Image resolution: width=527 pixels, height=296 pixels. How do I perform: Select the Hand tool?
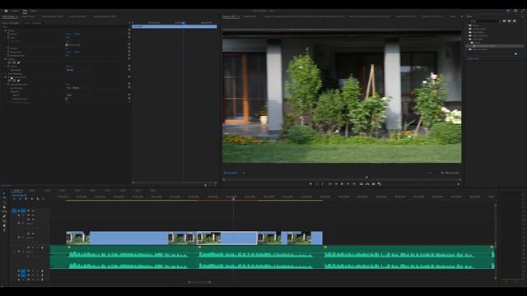(x=4, y=226)
